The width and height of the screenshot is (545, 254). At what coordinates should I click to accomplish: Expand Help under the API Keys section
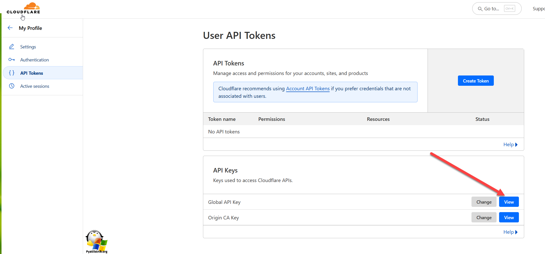tap(510, 232)
